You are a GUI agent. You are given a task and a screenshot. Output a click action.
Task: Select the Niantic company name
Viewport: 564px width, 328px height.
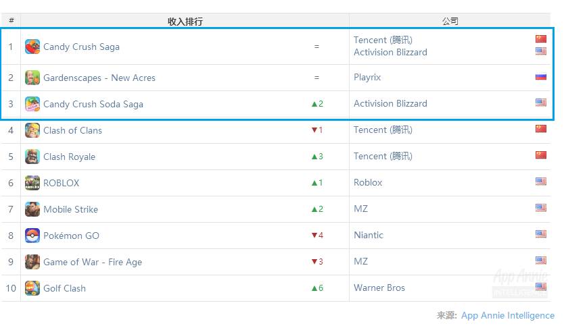(x=369, y=236)
